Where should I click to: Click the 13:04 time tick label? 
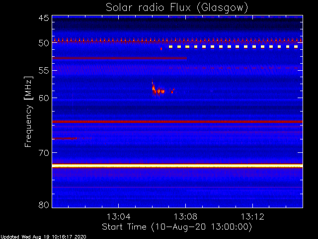118,217
